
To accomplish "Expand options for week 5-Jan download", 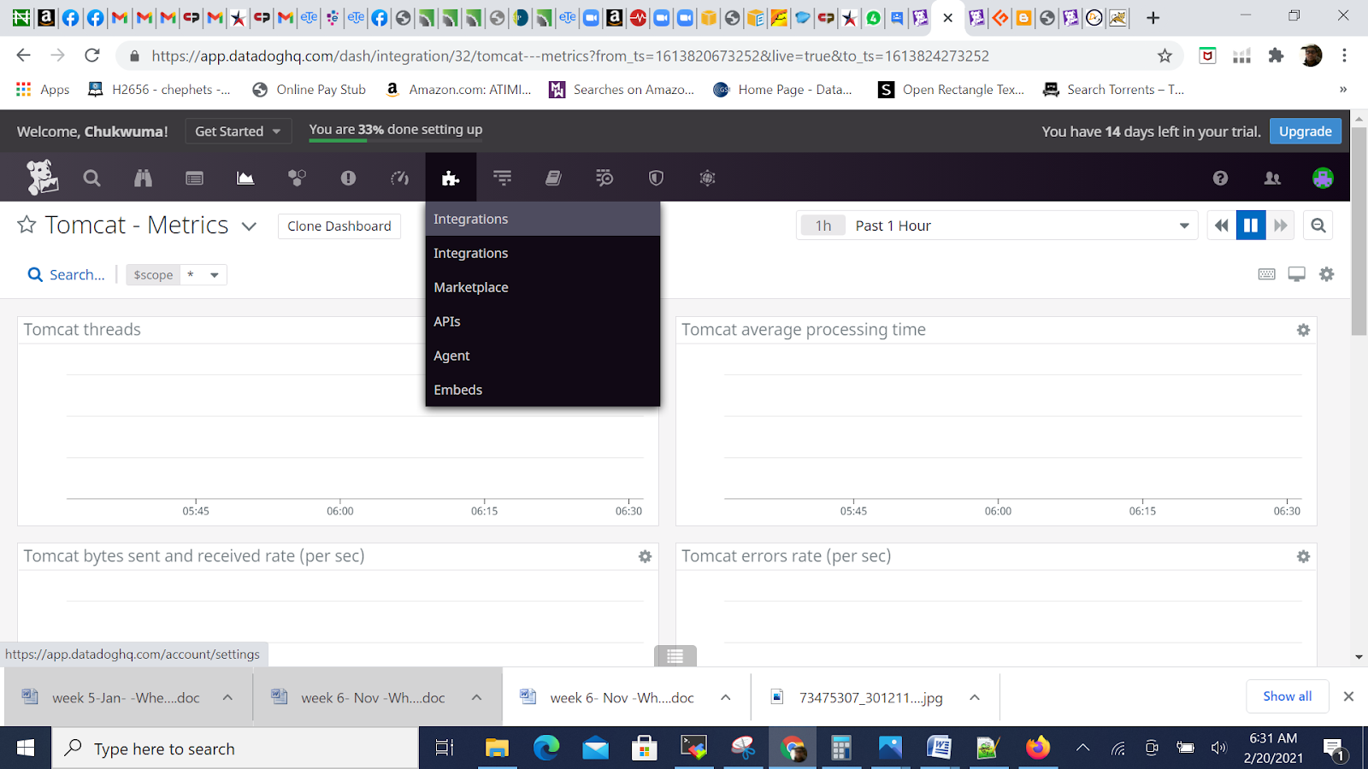I will pos(227,697).
